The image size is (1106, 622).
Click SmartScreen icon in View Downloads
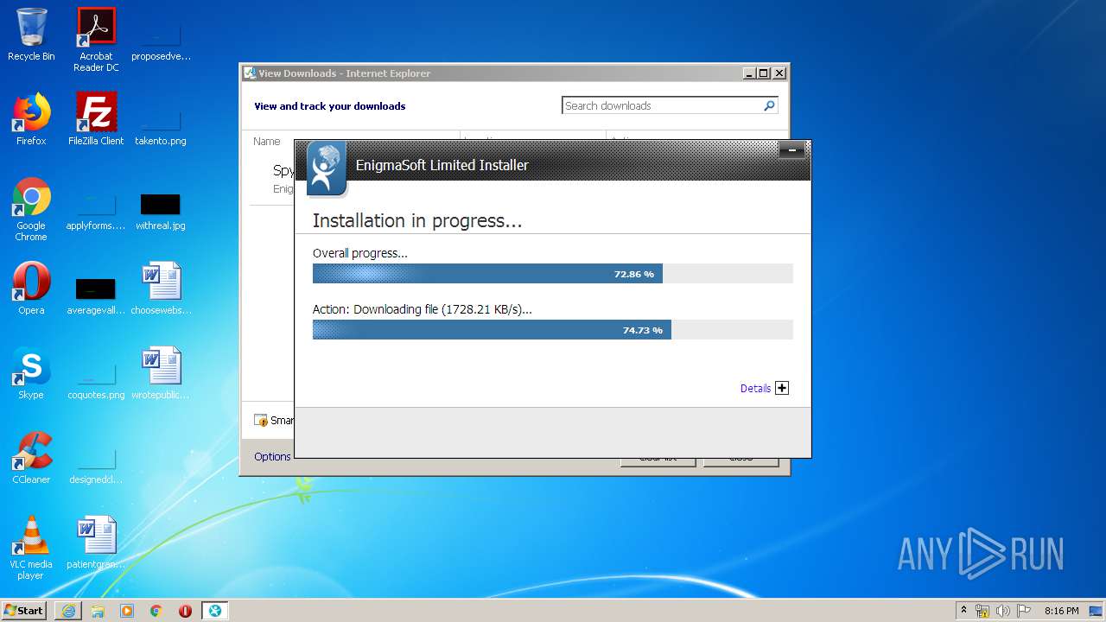(261, 421)
